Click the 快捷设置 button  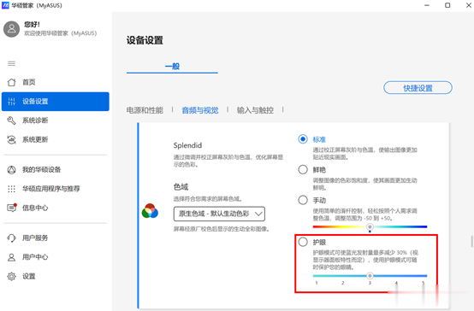click(x=418, y=88)
